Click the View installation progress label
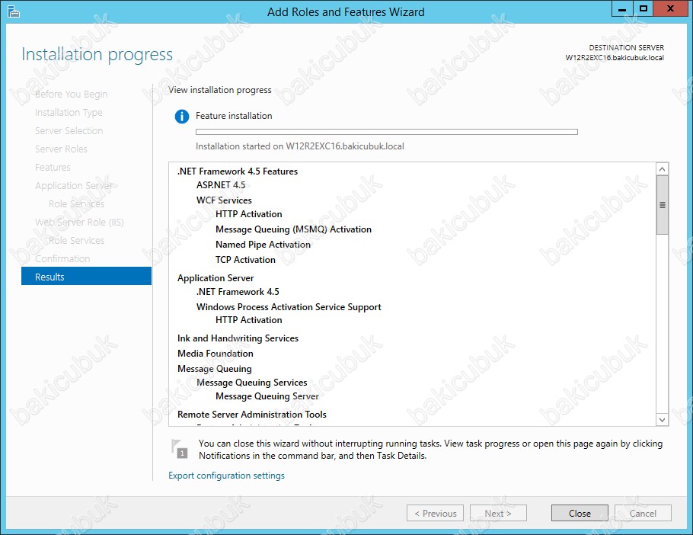 point(220,90)
